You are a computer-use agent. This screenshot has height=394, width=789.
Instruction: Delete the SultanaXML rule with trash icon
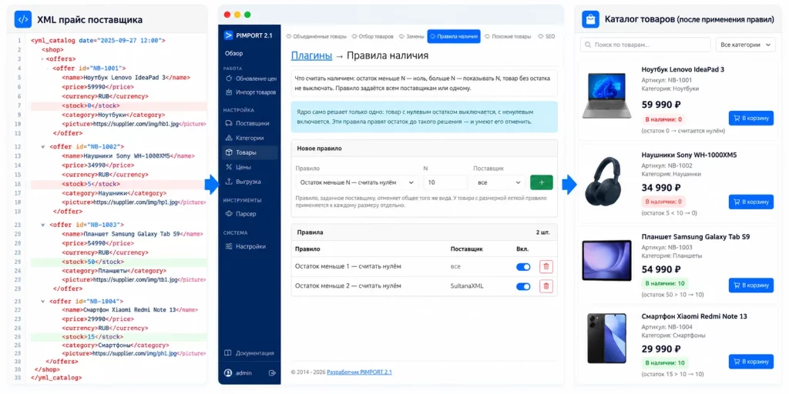pyautogui.click(x=546, y=286)
